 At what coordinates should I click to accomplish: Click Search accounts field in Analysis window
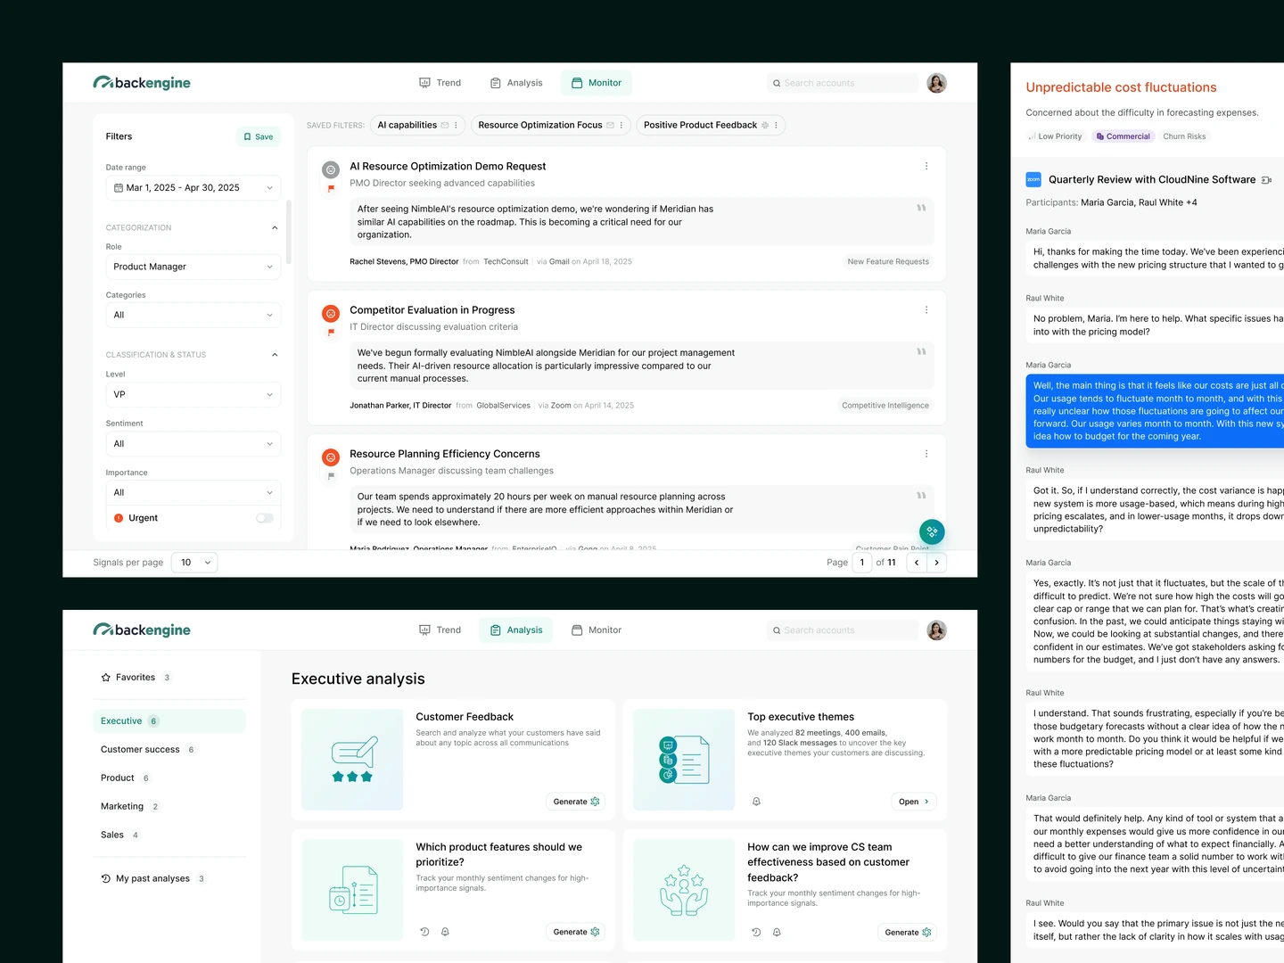point(843,630)
